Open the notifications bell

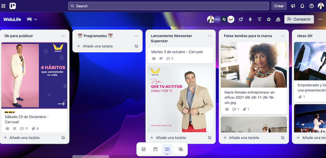(302, 6)
